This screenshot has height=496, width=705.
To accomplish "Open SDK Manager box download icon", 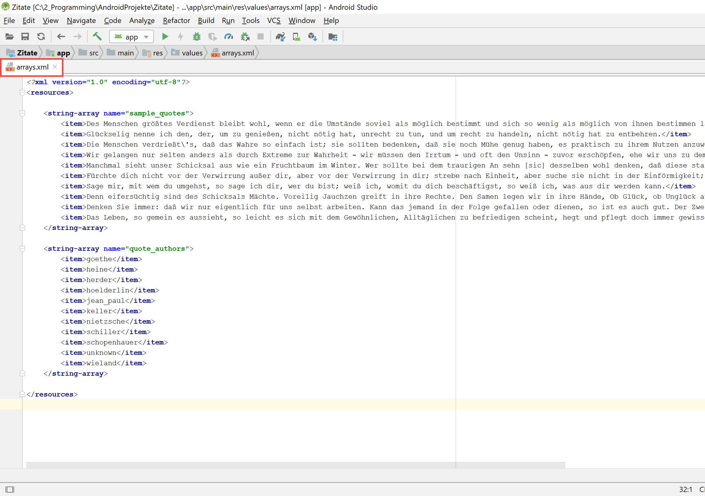I will tap(313, 37).
